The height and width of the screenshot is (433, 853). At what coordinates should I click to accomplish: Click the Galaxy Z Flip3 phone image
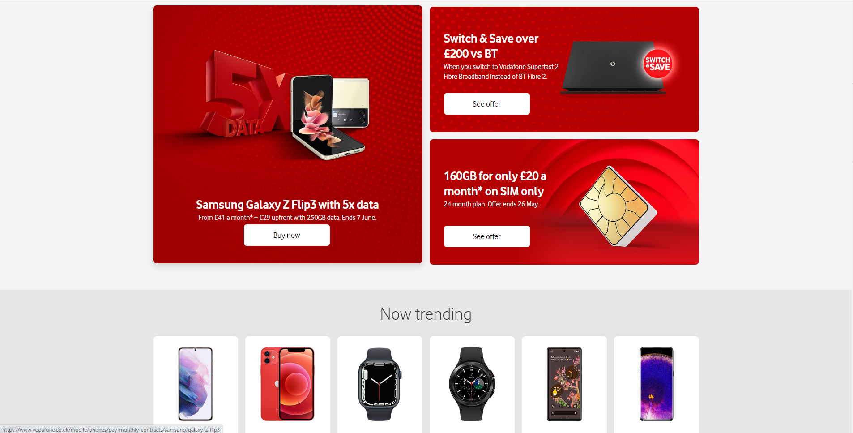click(330, 117)
